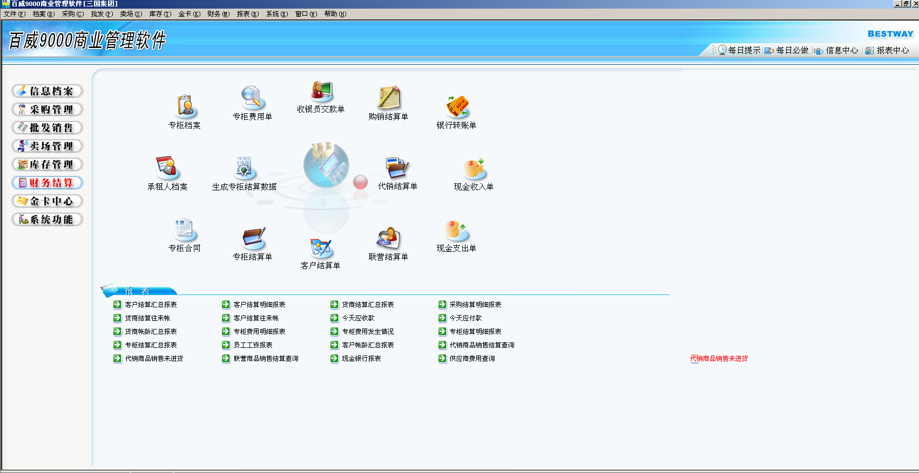Open 货商帐龄汇总报表 report link
919x473 pixels.
151,332
